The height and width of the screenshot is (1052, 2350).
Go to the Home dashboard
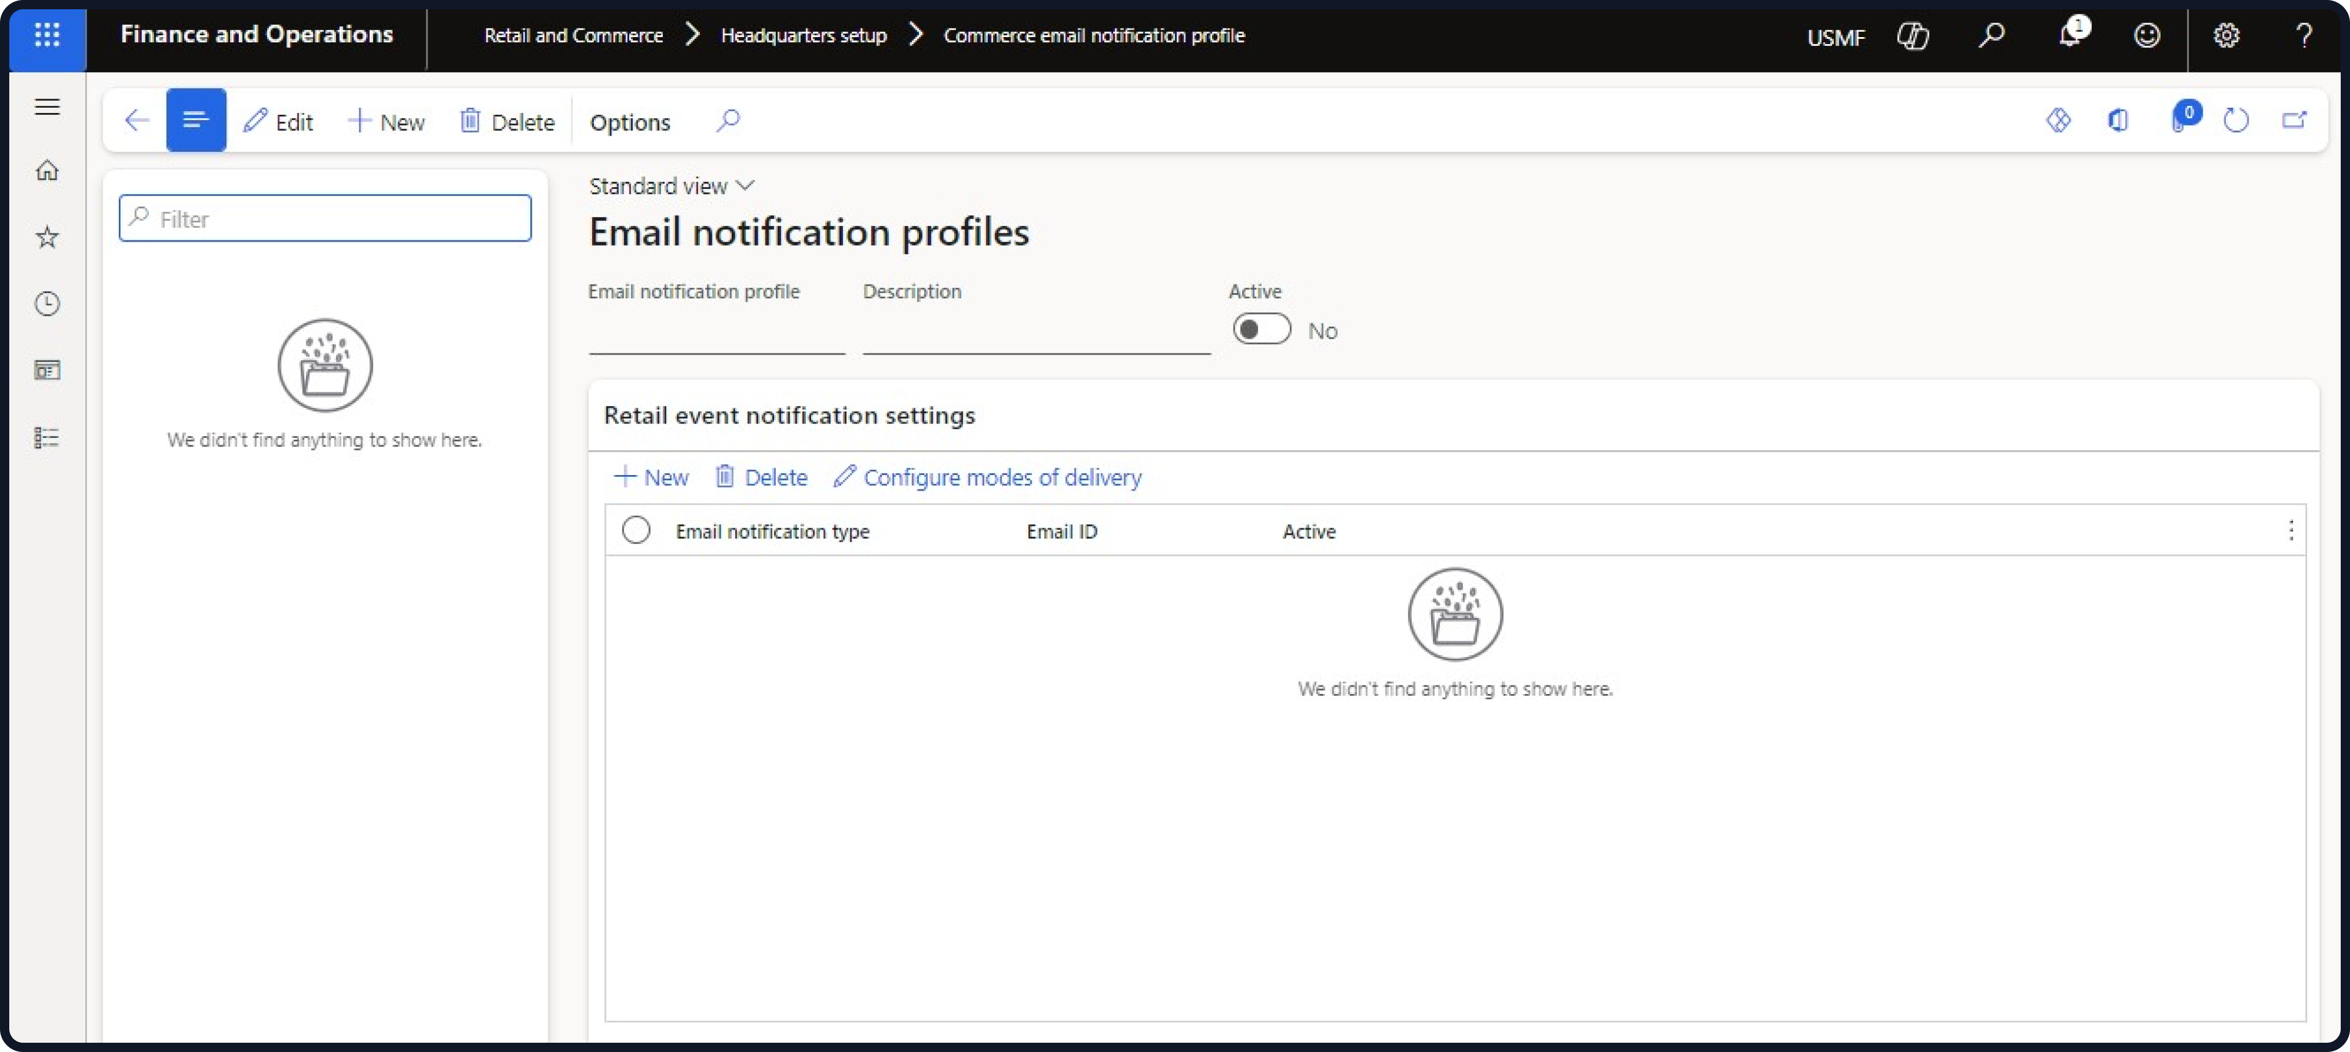48,171
